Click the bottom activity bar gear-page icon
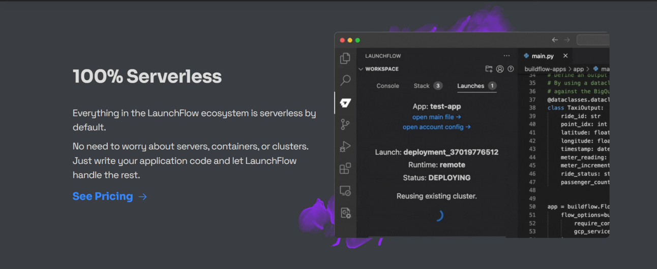Viewport: 657px width, 269px height. click(345, 213)
